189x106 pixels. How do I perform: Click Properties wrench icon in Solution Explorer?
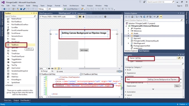(157, 17)
